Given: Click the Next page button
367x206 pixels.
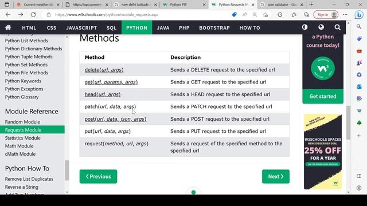Looking at the screenshot, I should click(x=276, y=176).
